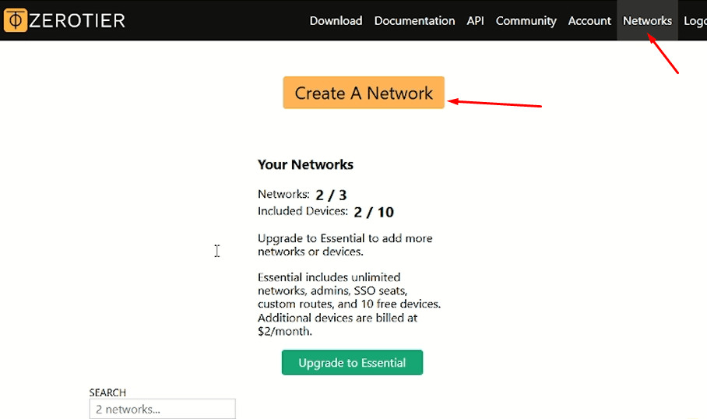Click the "Upgrade to Essential to add" paragraph
The image size is (707, 419).
[345, 245]
